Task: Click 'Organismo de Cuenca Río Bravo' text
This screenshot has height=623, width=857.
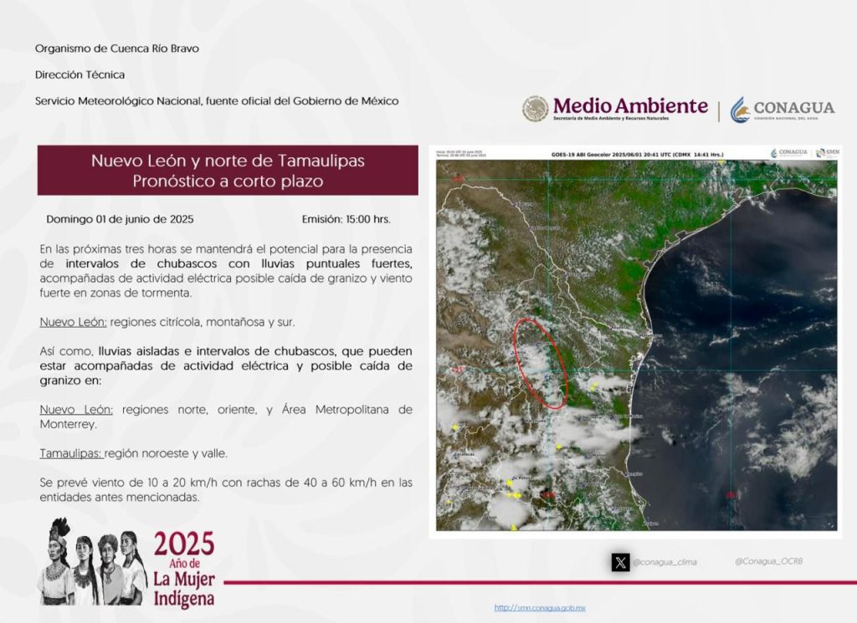Action: click(117, 48)
